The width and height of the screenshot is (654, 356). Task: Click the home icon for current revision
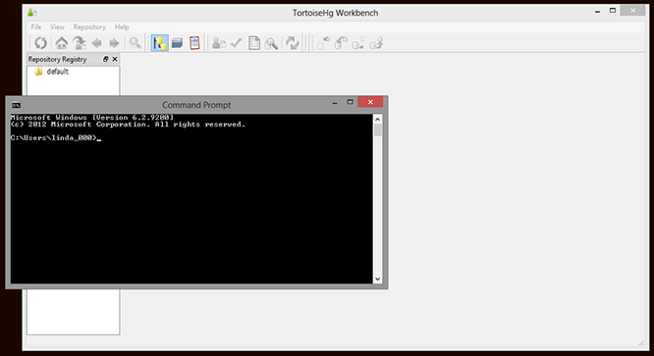[61, 43]
